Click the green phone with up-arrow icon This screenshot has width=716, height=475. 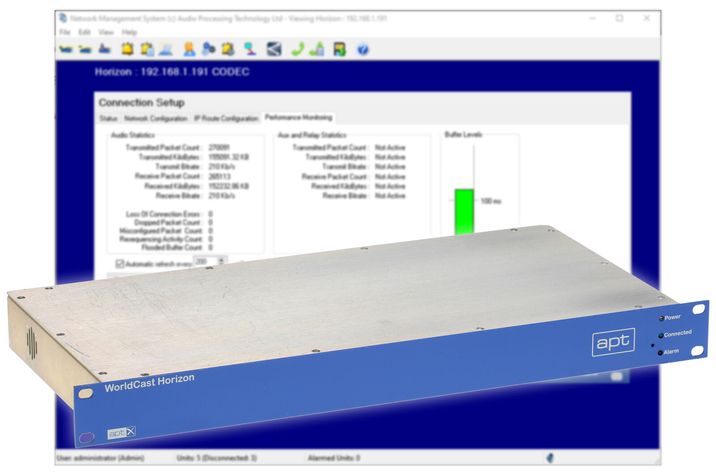(x=317, y=49)
